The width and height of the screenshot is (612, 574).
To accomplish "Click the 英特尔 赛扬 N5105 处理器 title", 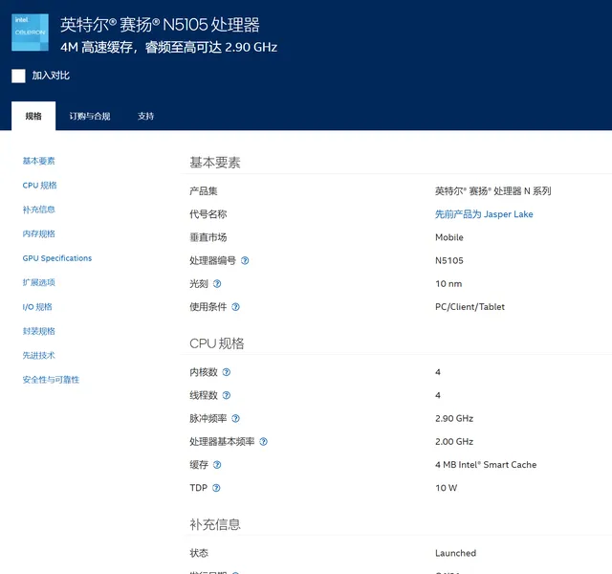I will click(x=160, y=25).
